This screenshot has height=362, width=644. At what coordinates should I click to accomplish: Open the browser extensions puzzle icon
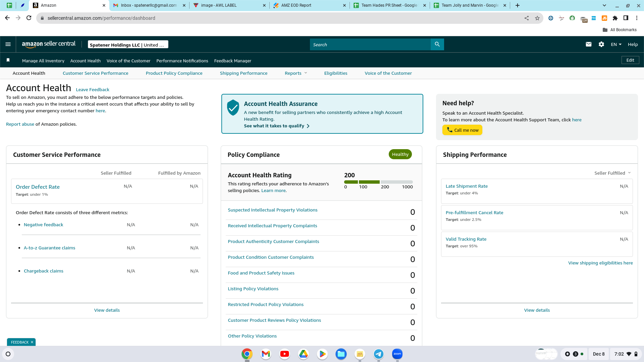[x=615, y=18]
